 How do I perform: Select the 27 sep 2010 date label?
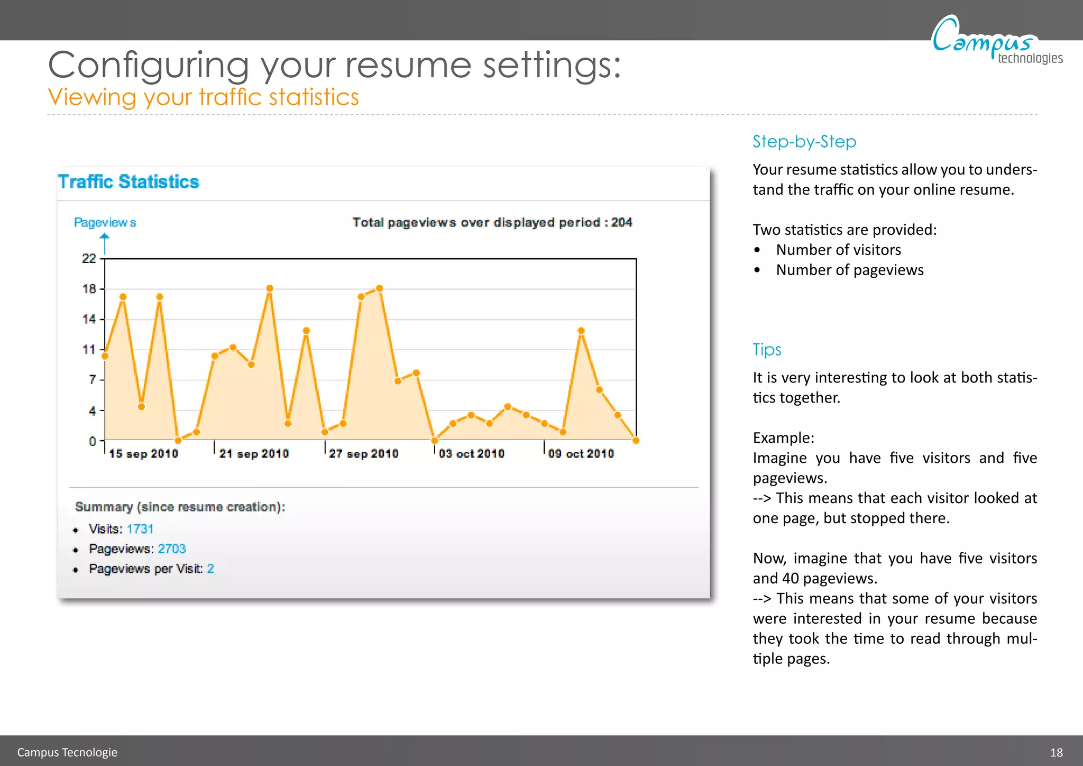coord(363,453)
